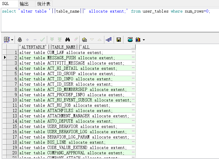The width and height of the screenshot is (219, 159).
Task: Click the fetch last page icon
Action: [60, 39]
